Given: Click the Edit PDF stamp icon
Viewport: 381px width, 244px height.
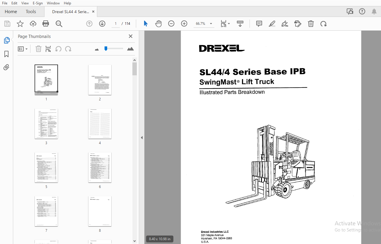Looking at the screenshot, I should 298,24.
